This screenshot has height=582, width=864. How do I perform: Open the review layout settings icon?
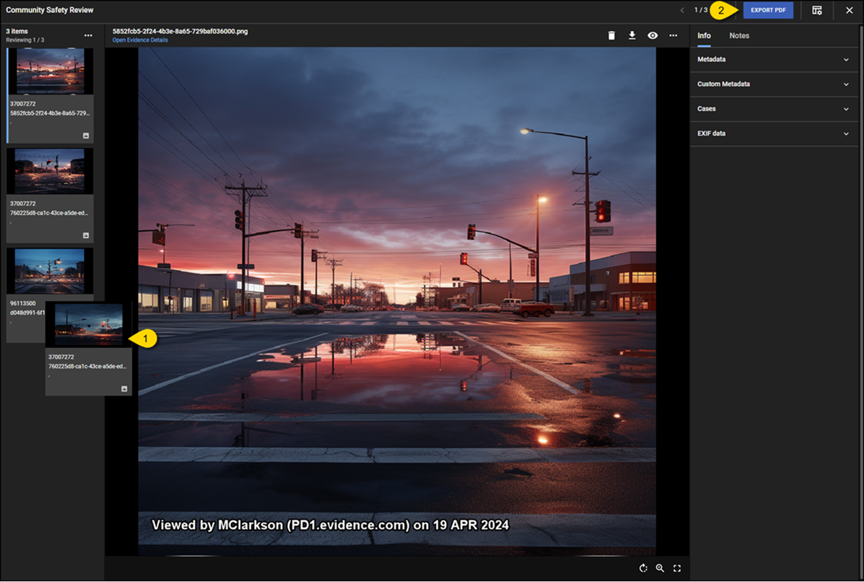[x=817, y=11]
